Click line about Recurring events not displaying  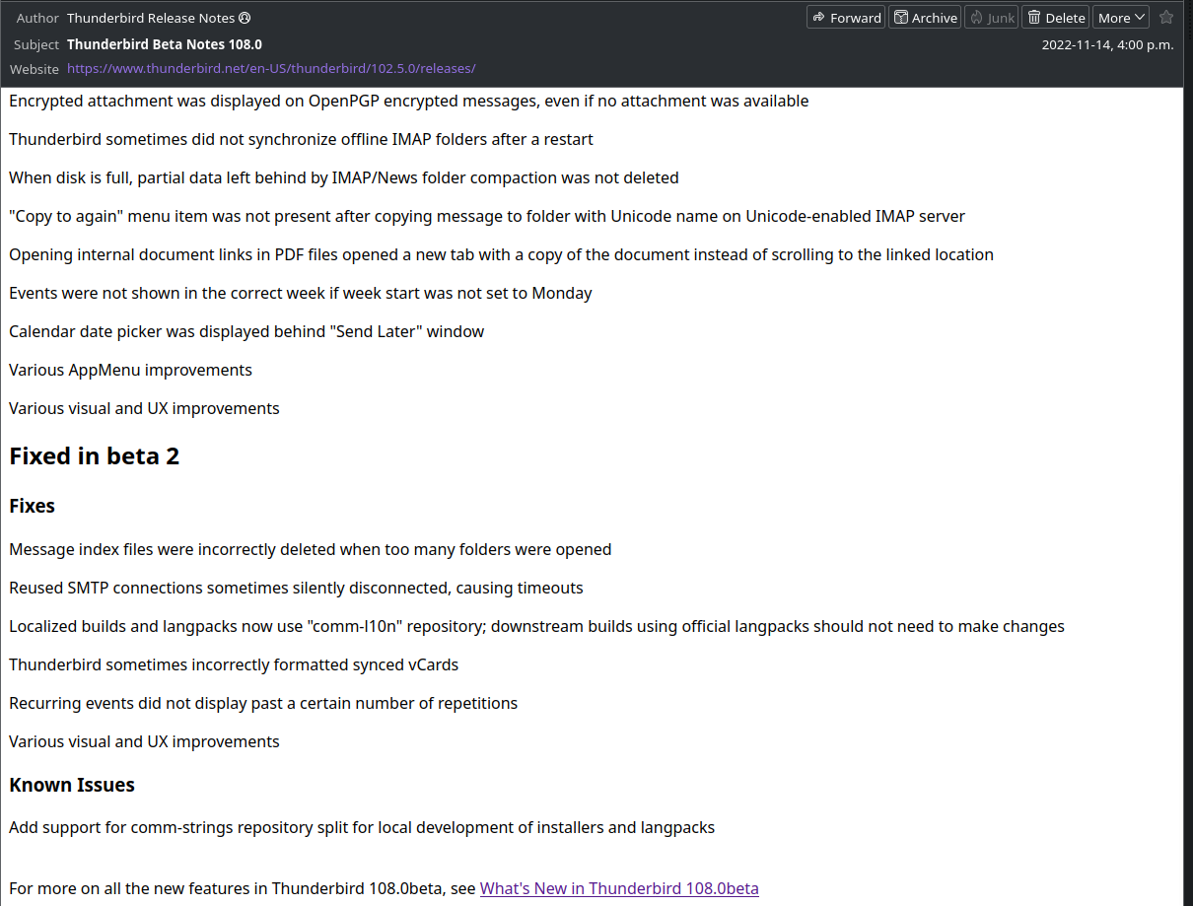(x=263, y=703)
